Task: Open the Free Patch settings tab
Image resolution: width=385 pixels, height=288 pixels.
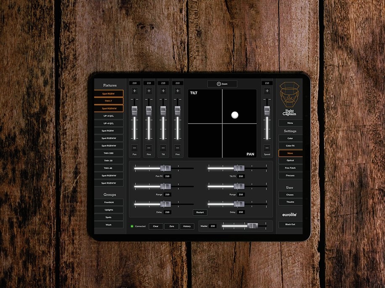Action: pyautogui.click(x=290, y=168)
